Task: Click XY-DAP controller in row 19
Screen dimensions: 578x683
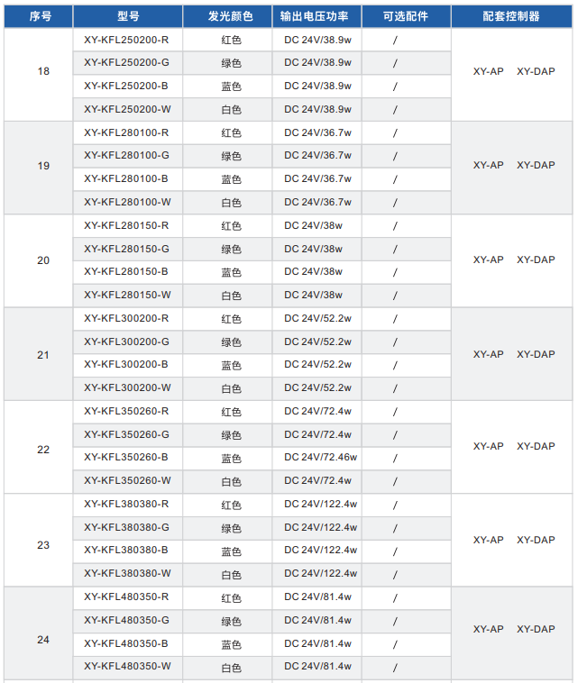Action: pos(536,166)
